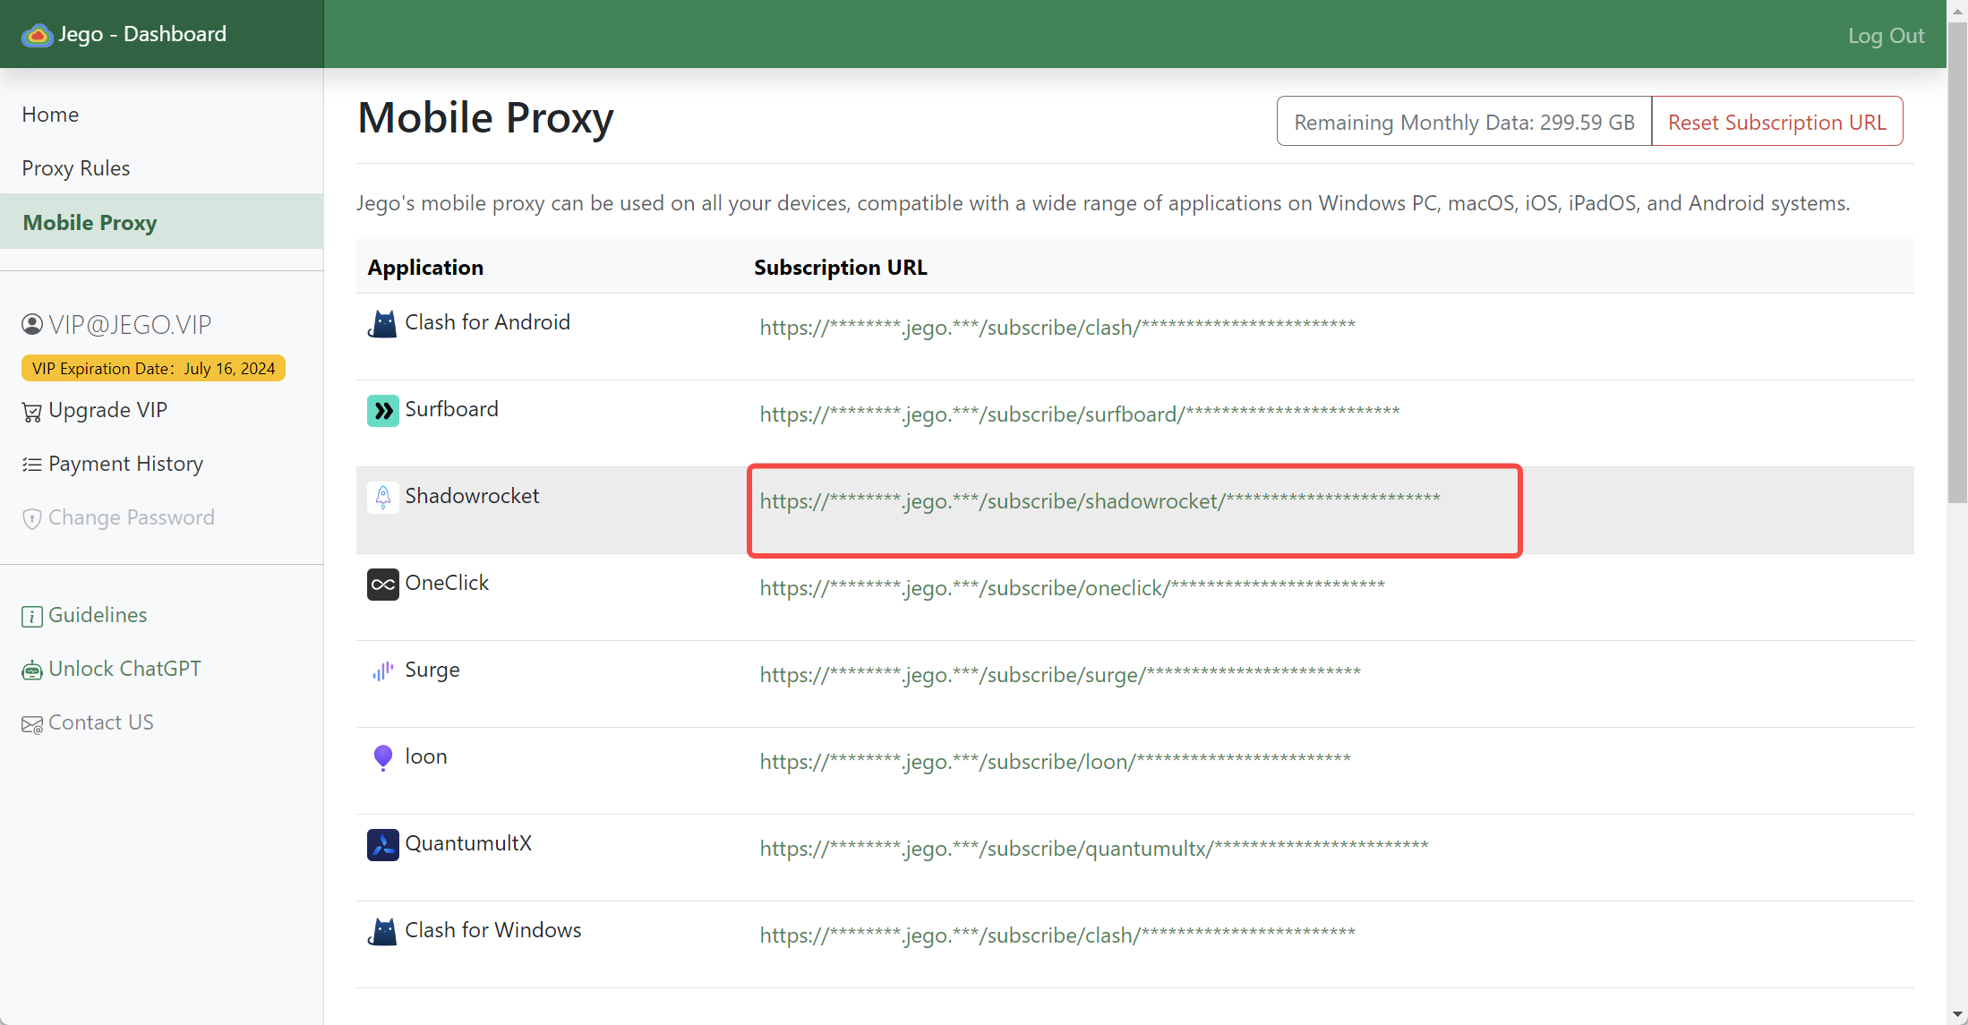Select Mobile Proxy sidebar item
The height and width of the screenshot is (1025, 1968).
click(90, 222)
